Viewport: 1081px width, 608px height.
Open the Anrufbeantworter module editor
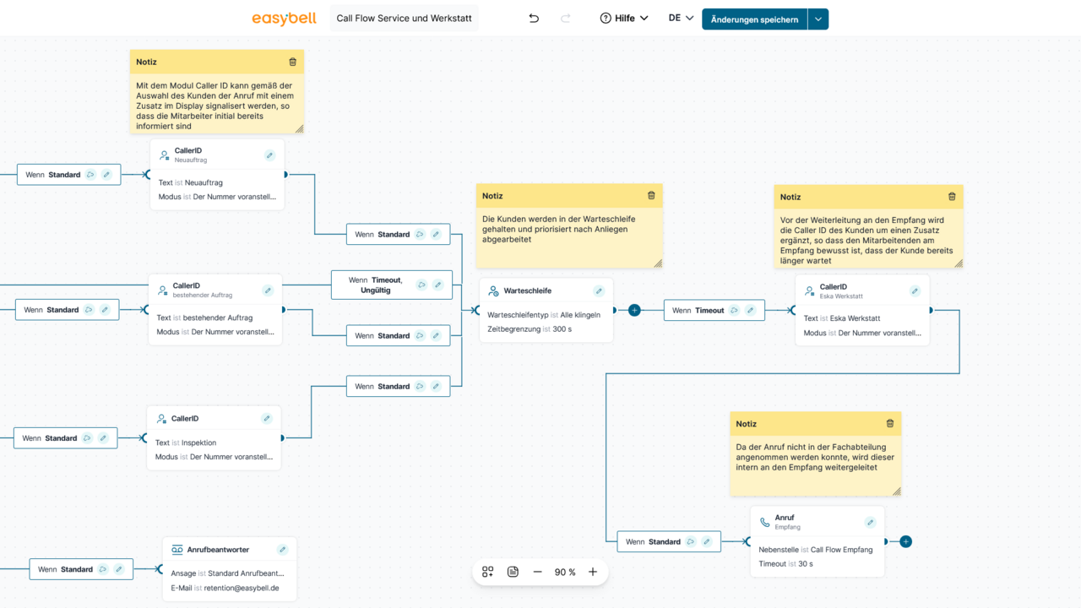[x=282, y=550]
